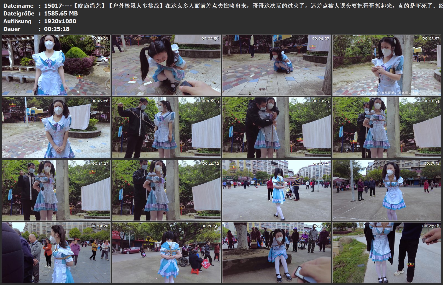Click the last thumbnail at 00:23:48
This screenshot has width=443, height=285.
tap(387, 253)
